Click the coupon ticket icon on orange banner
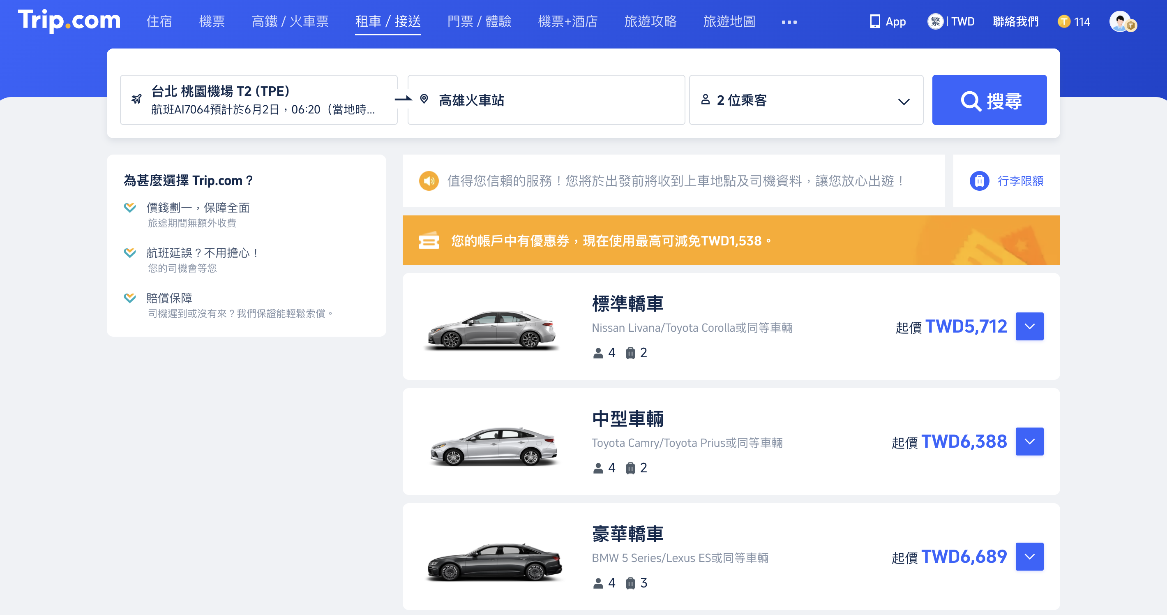The width and height of the screenshot is (1167, 615). 429,240
